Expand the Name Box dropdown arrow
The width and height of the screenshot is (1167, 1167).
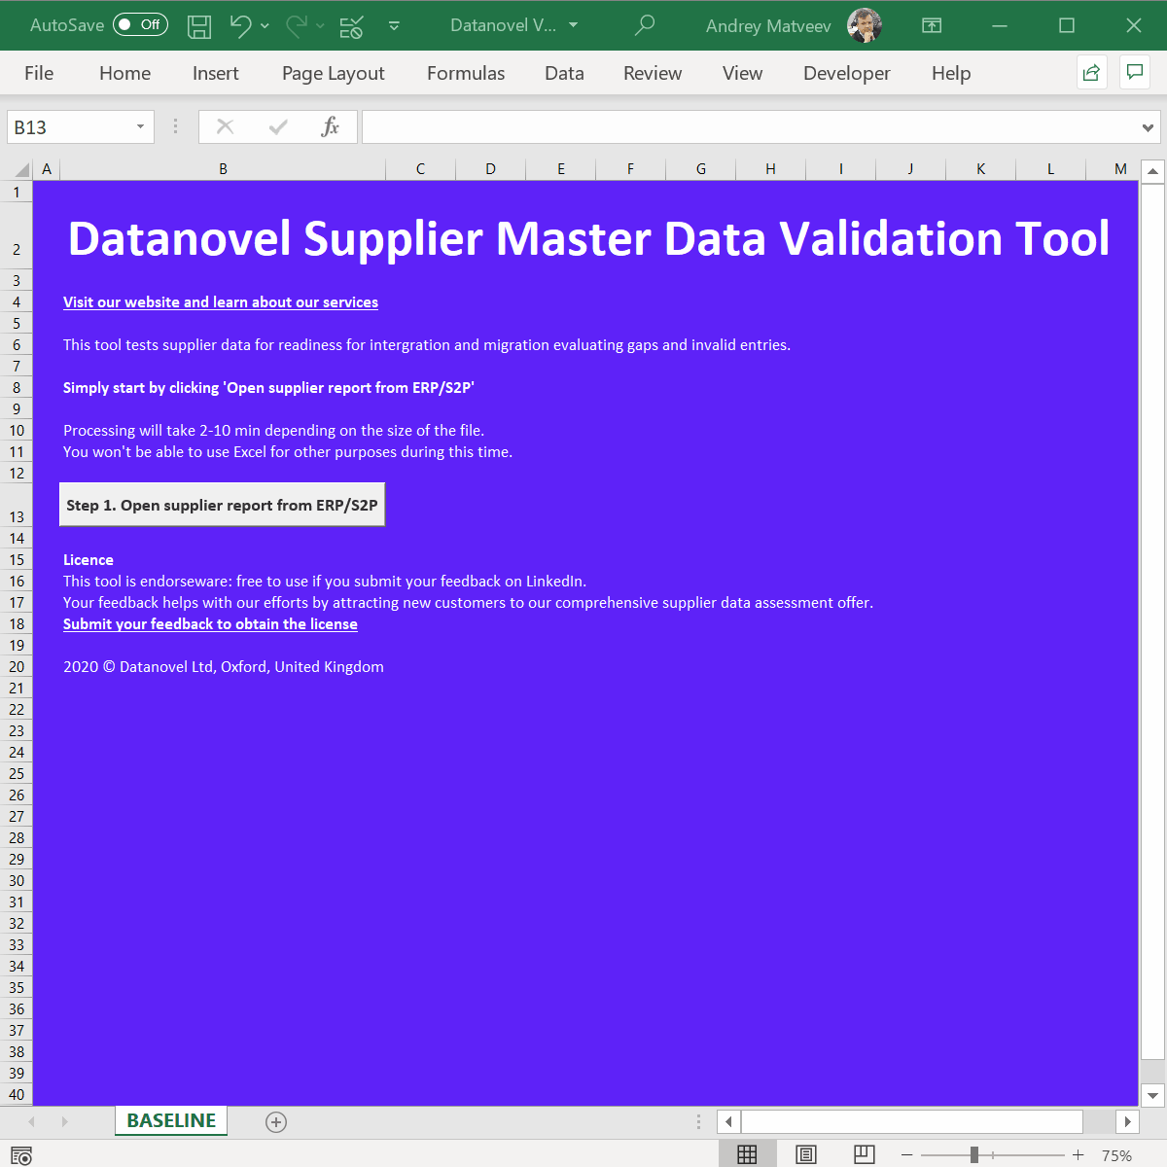(141, 127)
